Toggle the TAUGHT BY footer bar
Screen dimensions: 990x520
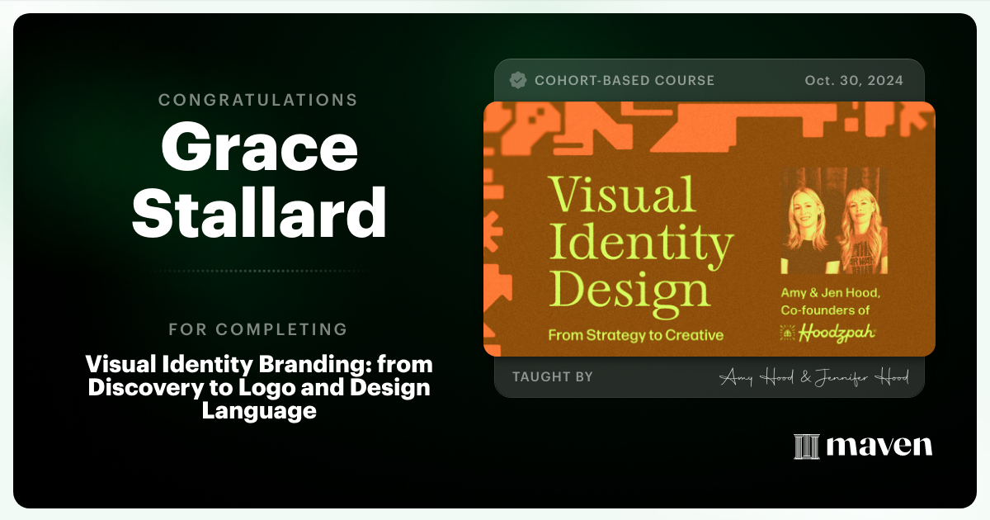point(709,376)
